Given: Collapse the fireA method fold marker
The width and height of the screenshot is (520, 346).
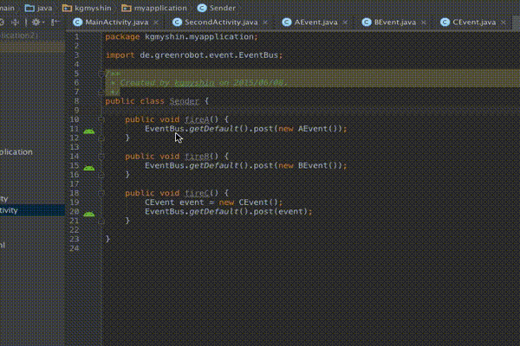Looking at the screenshot, I should (102, 119).
